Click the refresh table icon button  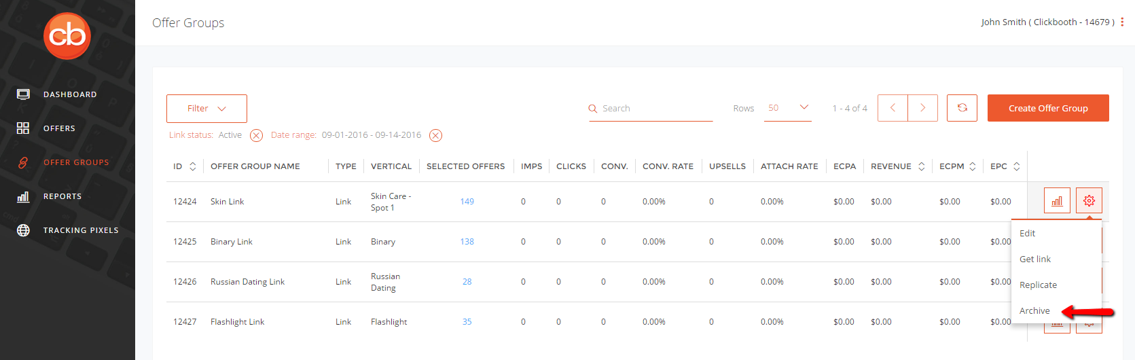[x=962, y=108]
